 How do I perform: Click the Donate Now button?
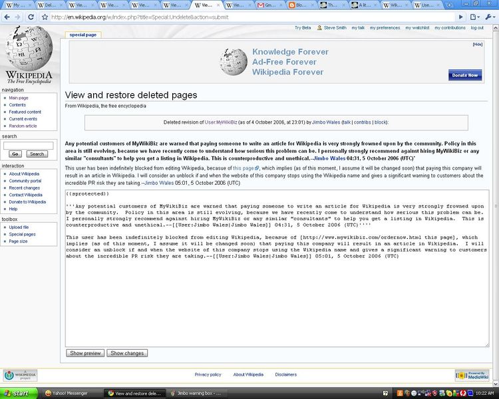[x=464, y=75]
